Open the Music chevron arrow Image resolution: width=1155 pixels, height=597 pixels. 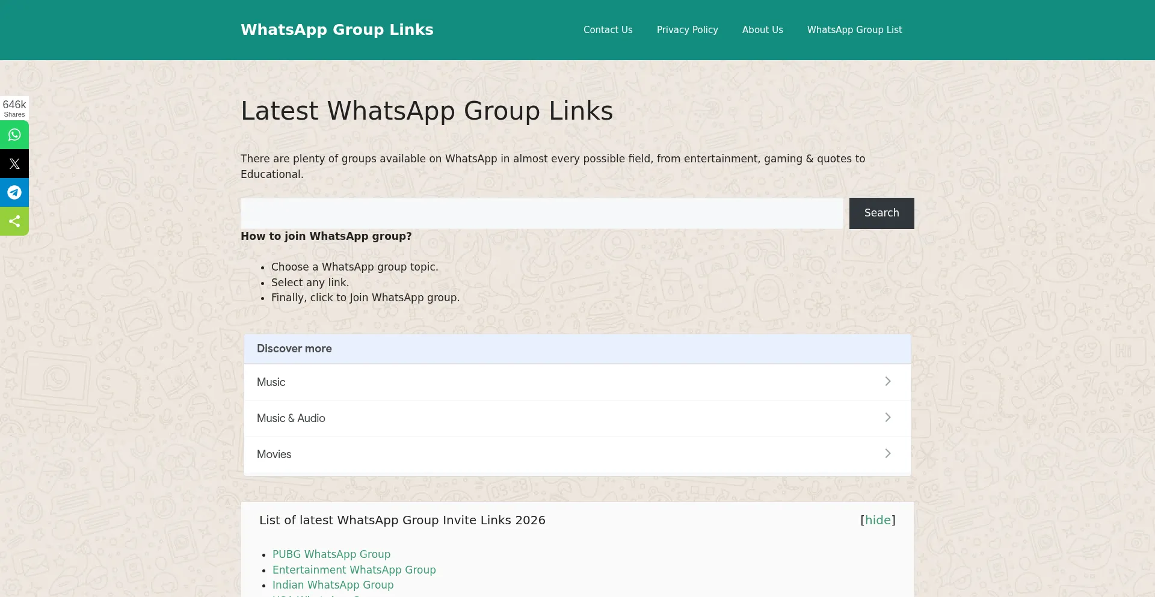(887, 381)
